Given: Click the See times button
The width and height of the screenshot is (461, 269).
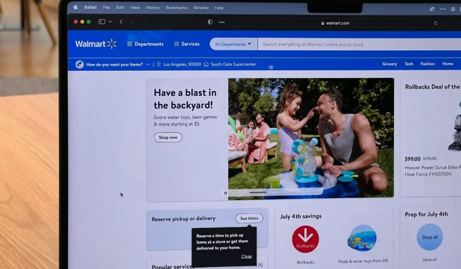Looking at the screenshot, I should [x=249, y=218].
